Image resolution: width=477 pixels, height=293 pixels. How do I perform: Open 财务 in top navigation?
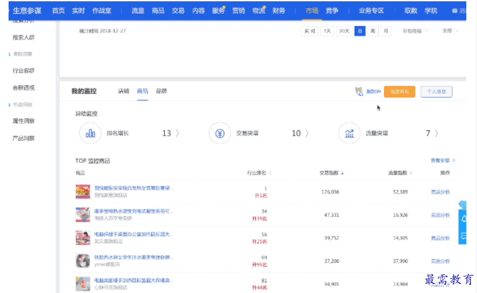point(278,11)
